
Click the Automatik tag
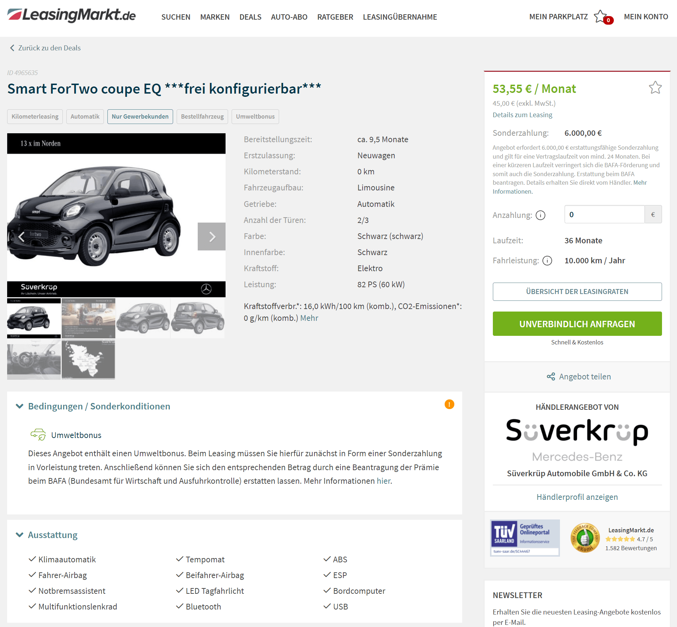click(85, 116)
